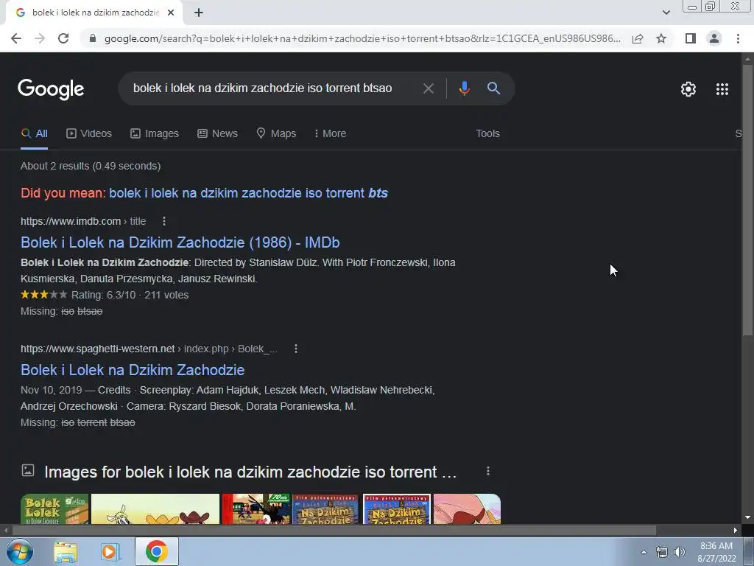Share this page from address bar
Screen dimensions: 754x566
click(638, 38)
